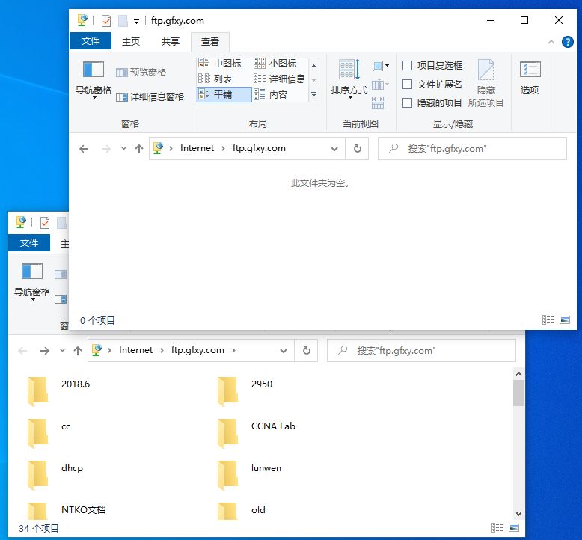Toggle the 文件扩展名 checkbox
The width and height of the screenshot is (582, 540).
(x=408, y=85)
